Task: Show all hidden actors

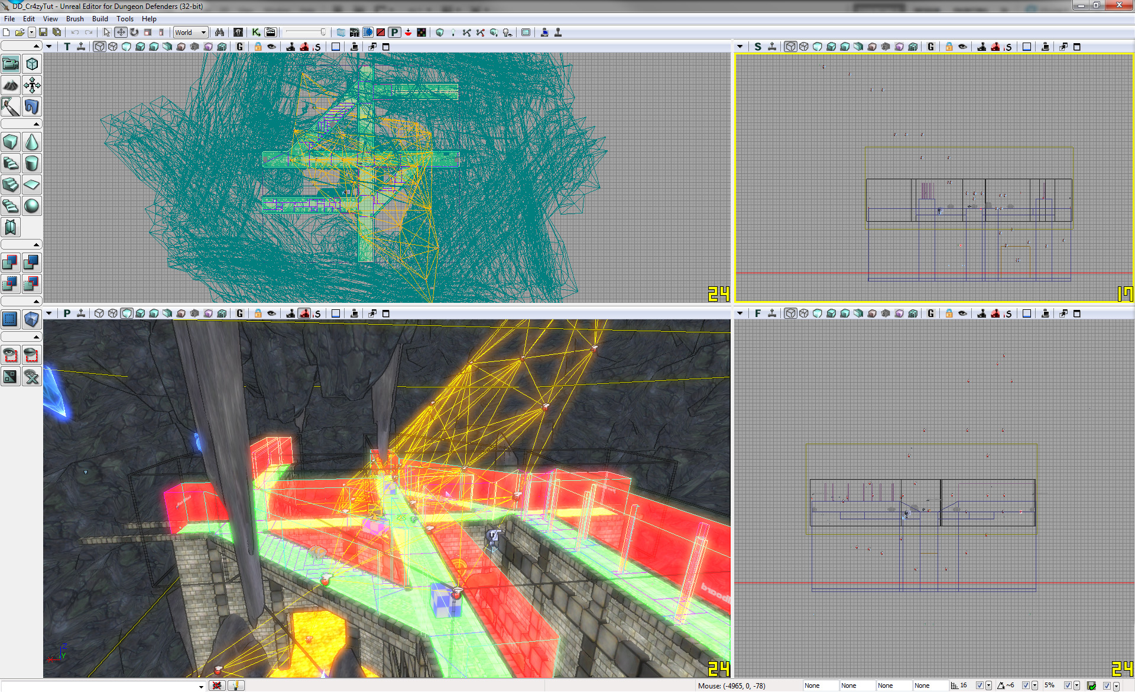Action: click(32, 376)
